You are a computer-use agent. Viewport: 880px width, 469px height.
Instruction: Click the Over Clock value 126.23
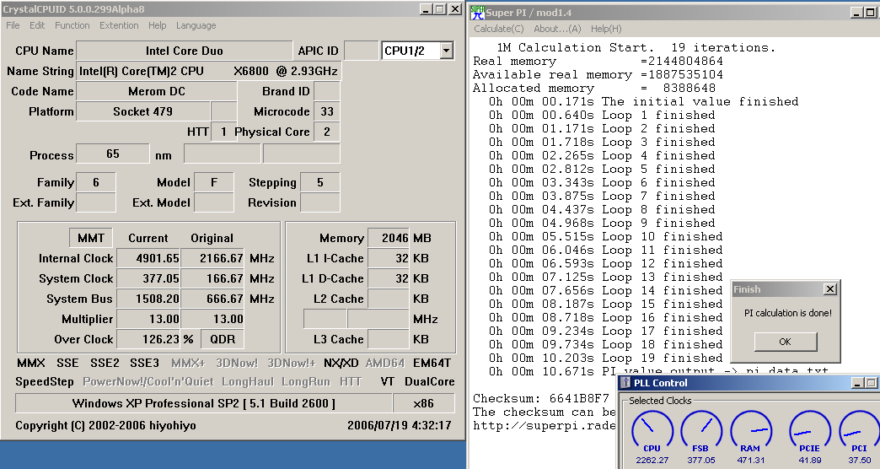(148, 339)
